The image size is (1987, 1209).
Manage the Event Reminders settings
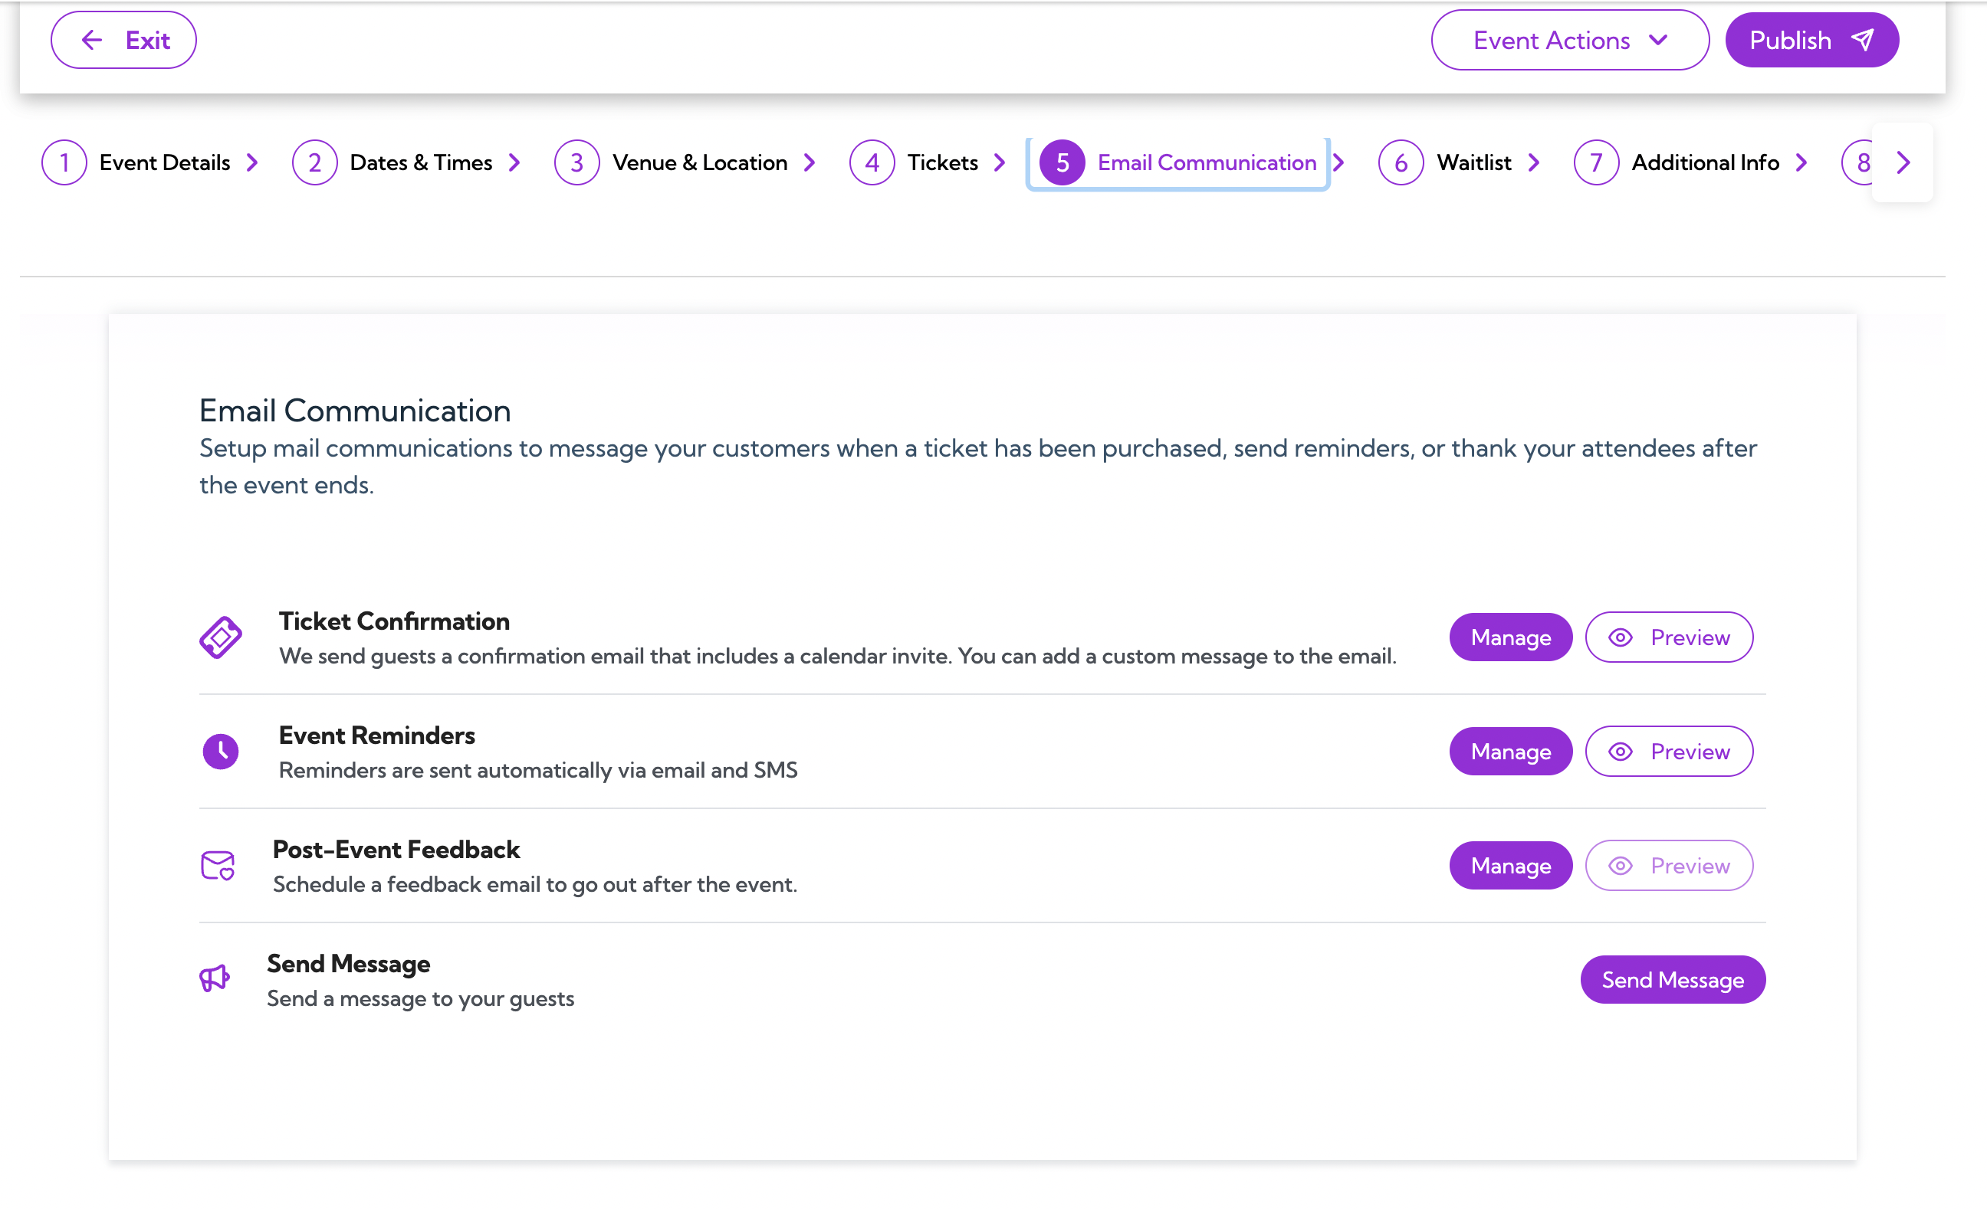pos(1509,751)
